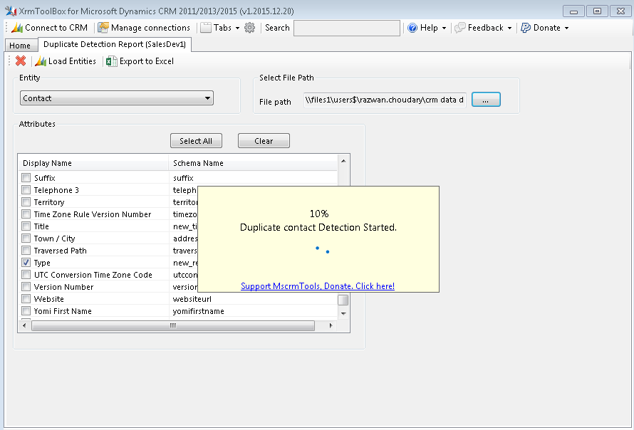Expand the Tabs dropdown arrow

coord(237,28)
